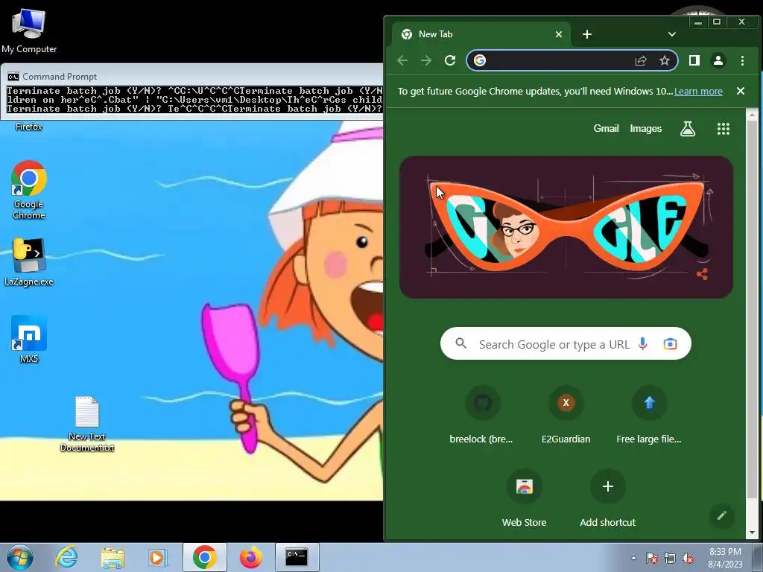The width and height of the screenshot is (763, 572).
Task: Bookmark this tab with star icon
Action: [665, 60]
